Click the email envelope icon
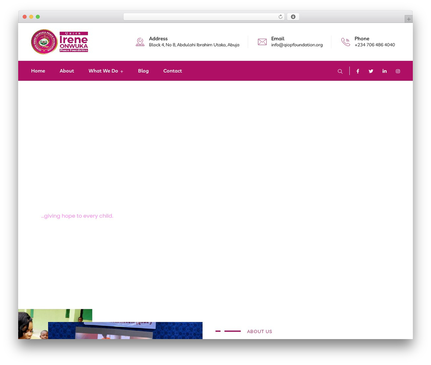This screenshot has height=365, width=431. point(262,42)
